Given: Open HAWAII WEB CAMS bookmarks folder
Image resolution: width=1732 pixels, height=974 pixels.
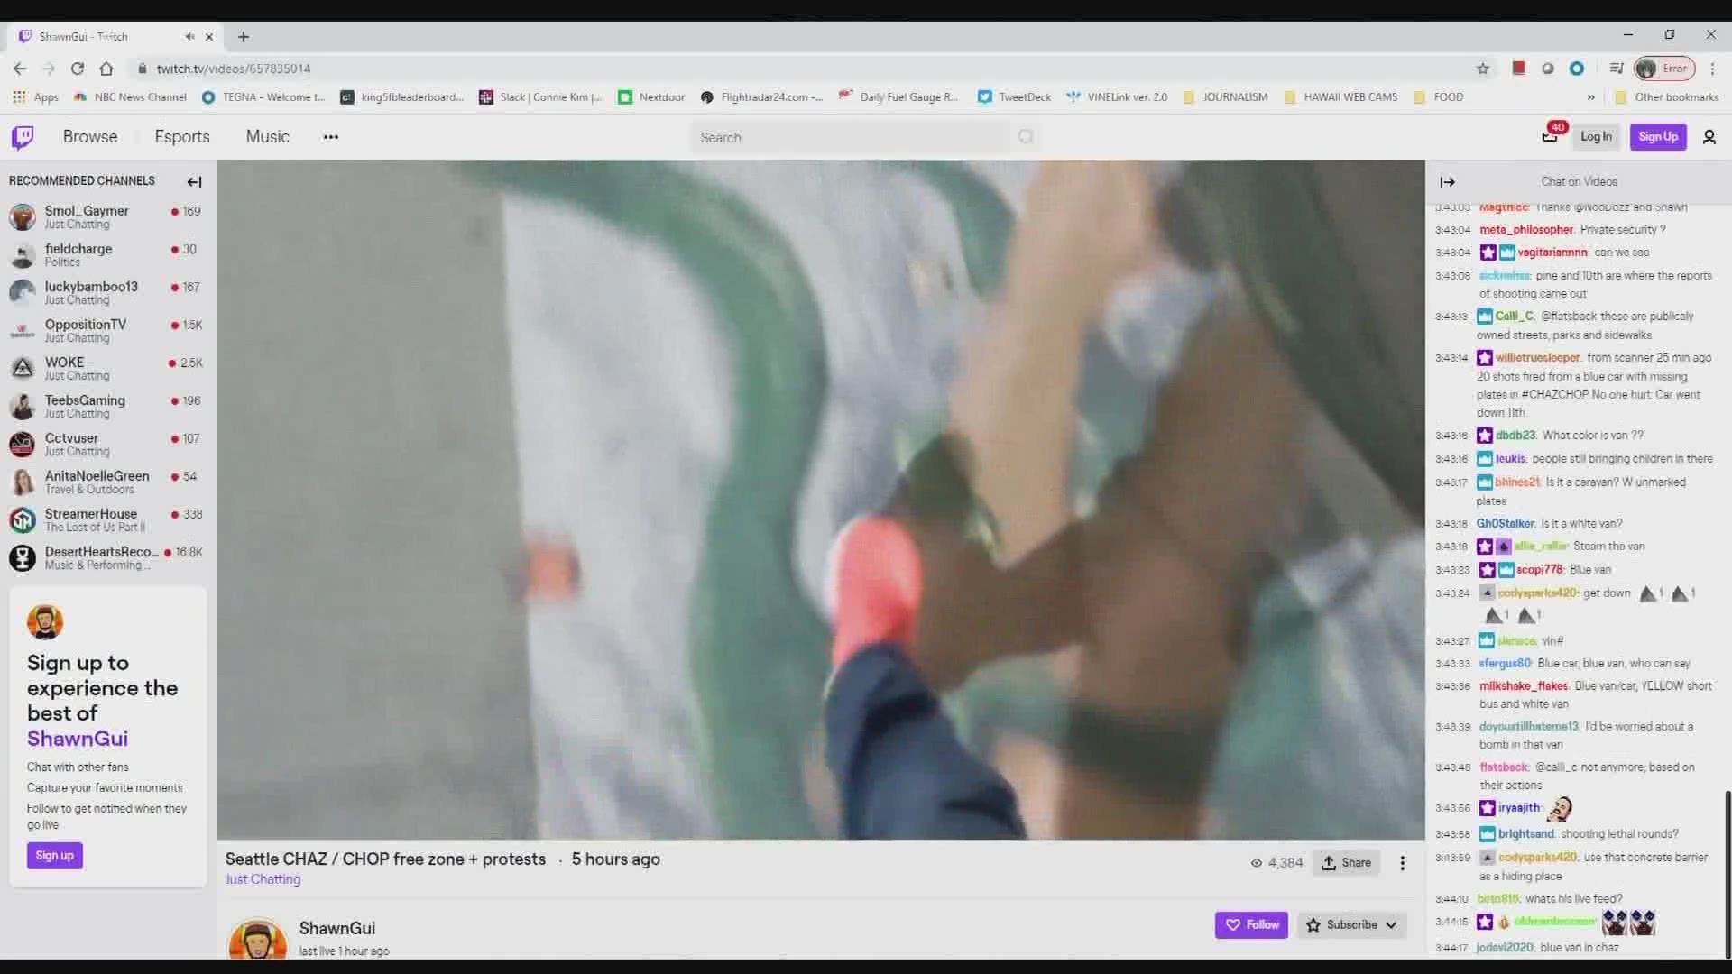Looking at the screenshot, I should [1340, 97].
